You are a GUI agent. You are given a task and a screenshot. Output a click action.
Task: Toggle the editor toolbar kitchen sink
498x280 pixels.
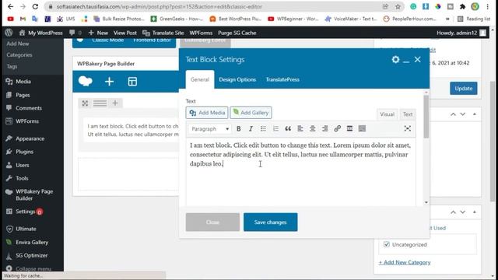[x=362, y=128]
